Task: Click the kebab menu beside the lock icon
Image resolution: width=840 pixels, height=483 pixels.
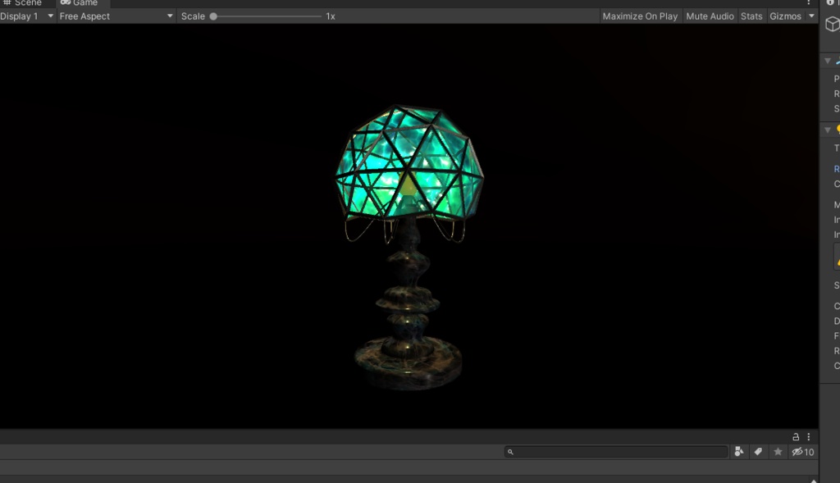Action: point(809,436)
